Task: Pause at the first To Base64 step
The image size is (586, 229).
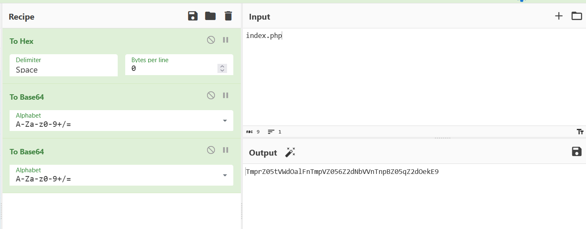Action: pyautogui.click(x=225, y=96)
